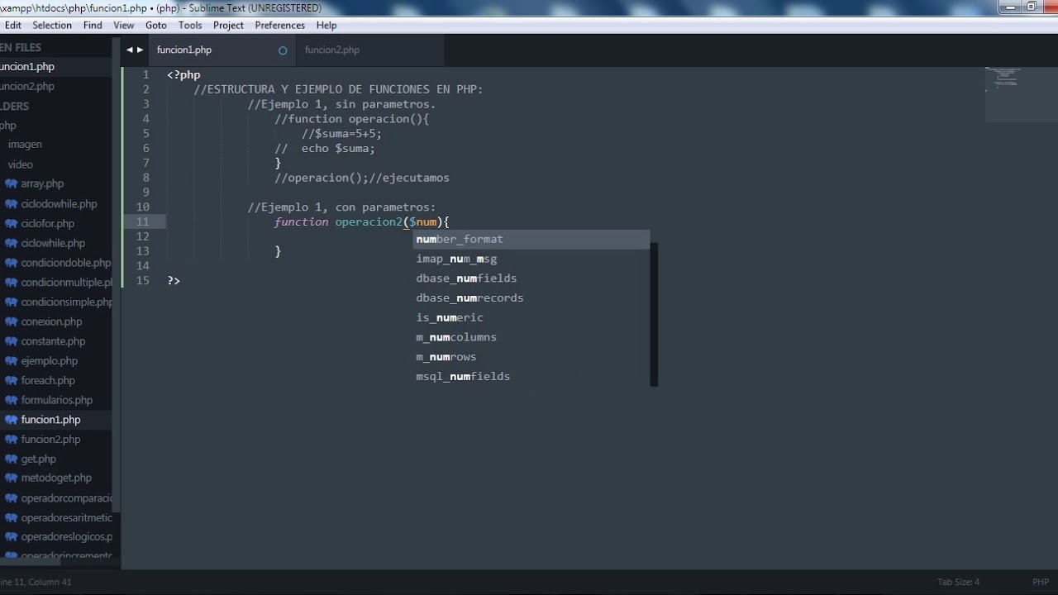
Task: Pick dbase_numrecords from autocomplete popup
Action: click(531, 297)
